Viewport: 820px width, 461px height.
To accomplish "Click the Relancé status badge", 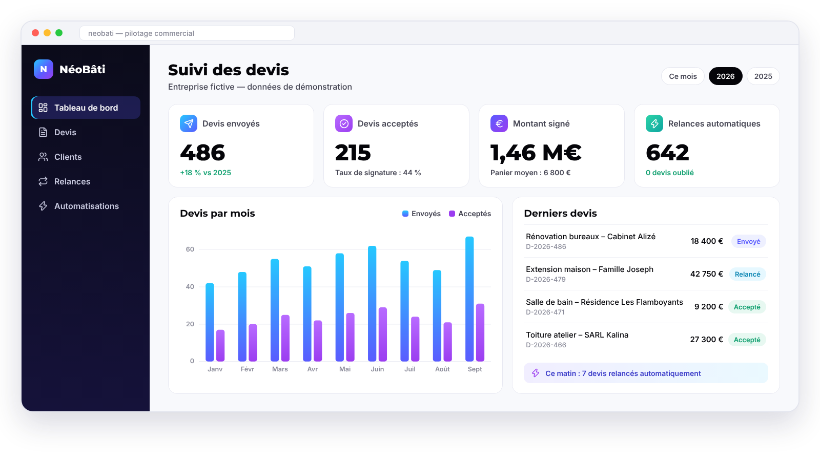I will click(x=747, y=274).
